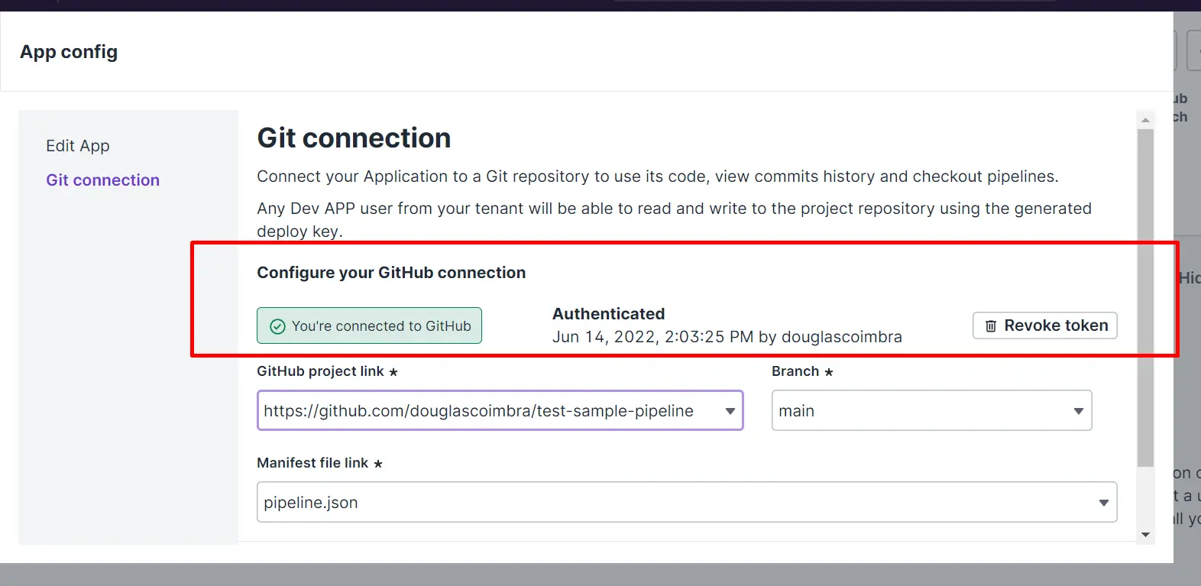This screenshot has width=1201, height=586.
Task: Click the Branch field showing main
Action: [931, 410]
